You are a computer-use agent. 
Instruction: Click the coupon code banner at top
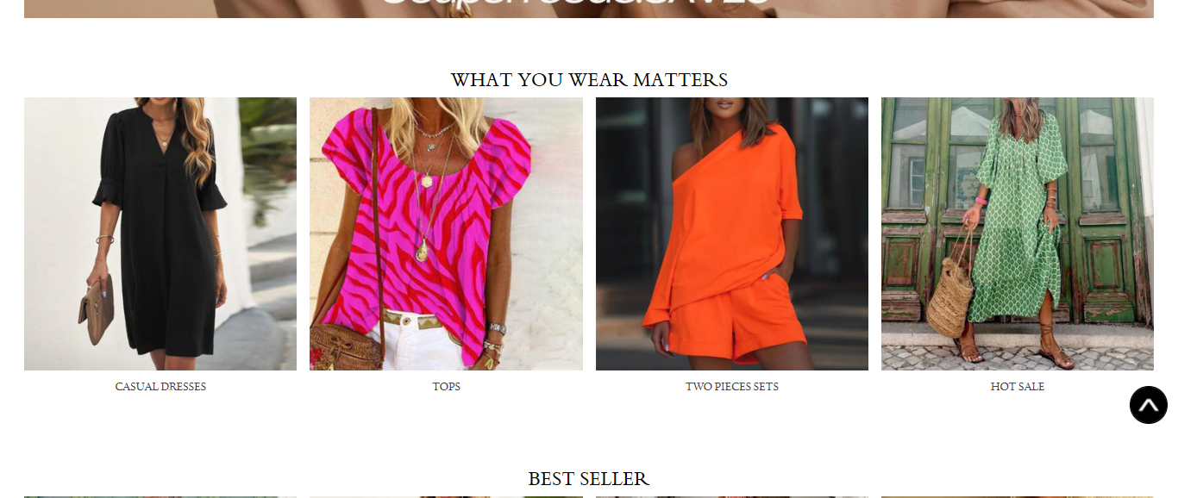[589, 9]
